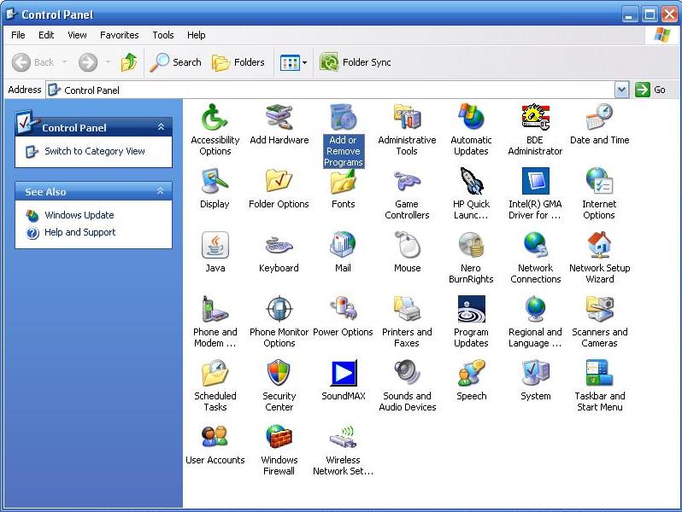Click the Control Panel address field

coord(331,90)
